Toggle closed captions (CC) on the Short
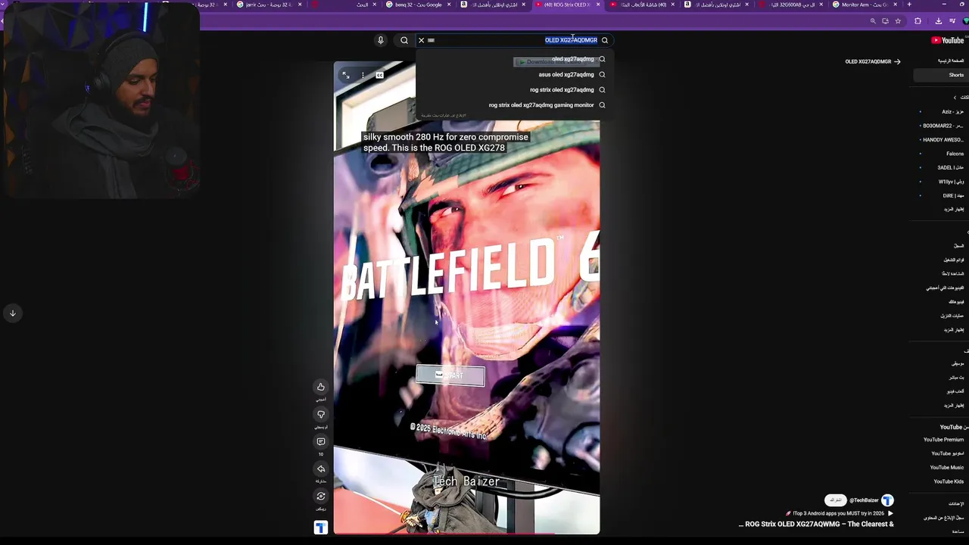The image size is (969, 545). click(379, 75)
